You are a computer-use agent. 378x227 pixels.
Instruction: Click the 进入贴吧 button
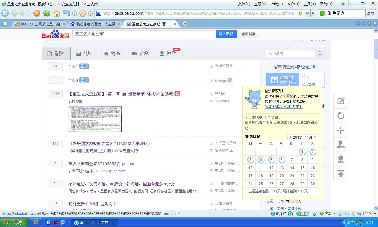[226, 34]
